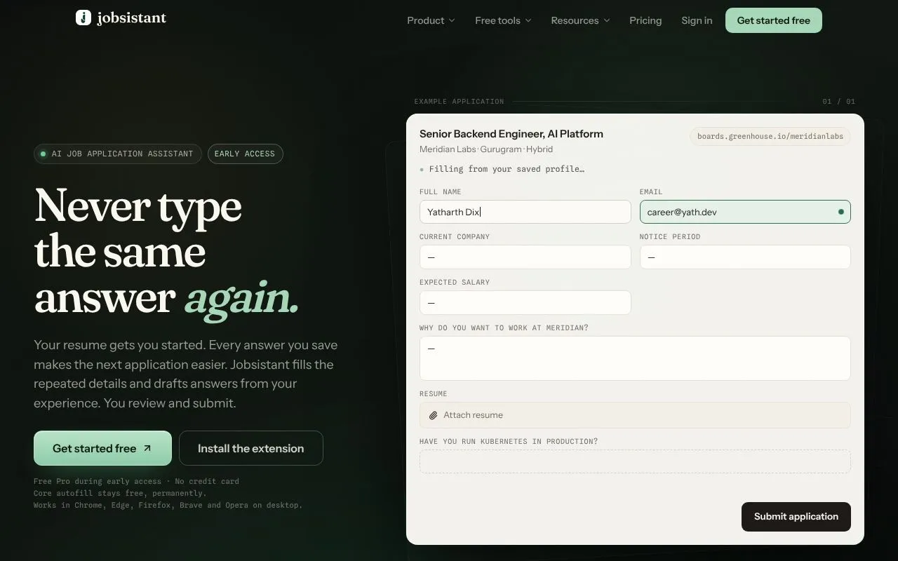
Task: Click the green dot in assistant badge
Action: pyautogui.click(x=43, y=154)
